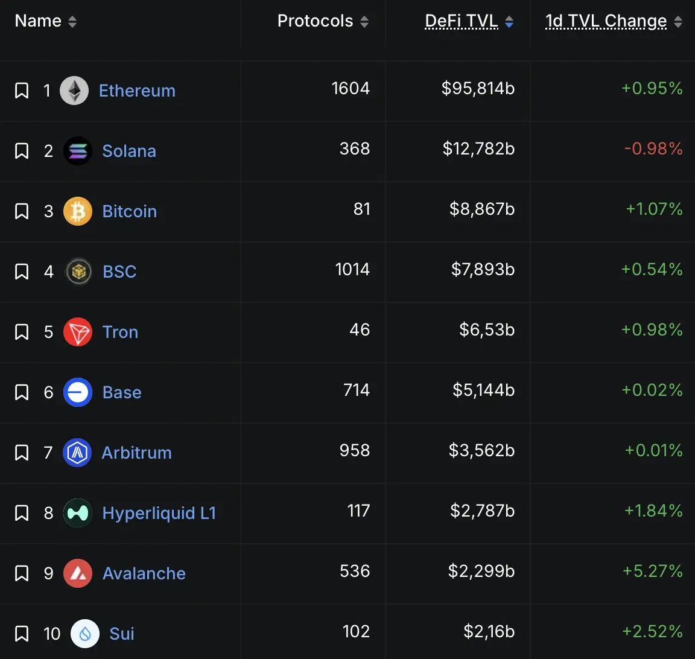This screenshot has height=659, width=695.
Task: Click the Protocols column header label
Action: point(315,21)
